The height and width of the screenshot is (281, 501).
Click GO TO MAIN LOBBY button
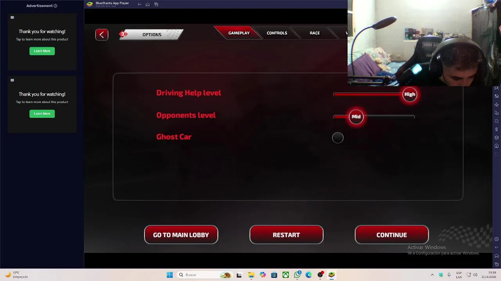(x=181, y=235)
